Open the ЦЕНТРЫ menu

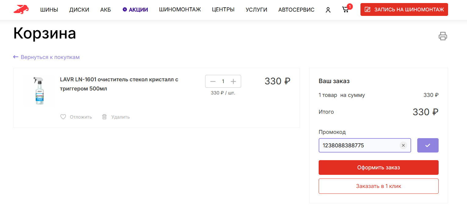(223, 9)
